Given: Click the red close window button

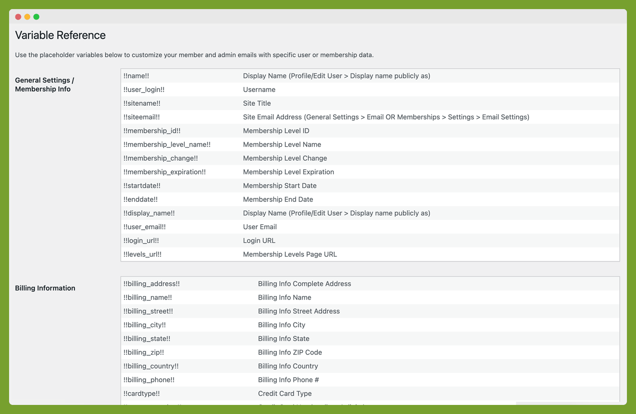Looking at the screenshot, I should pyautogui.click(x=18, y=17).
